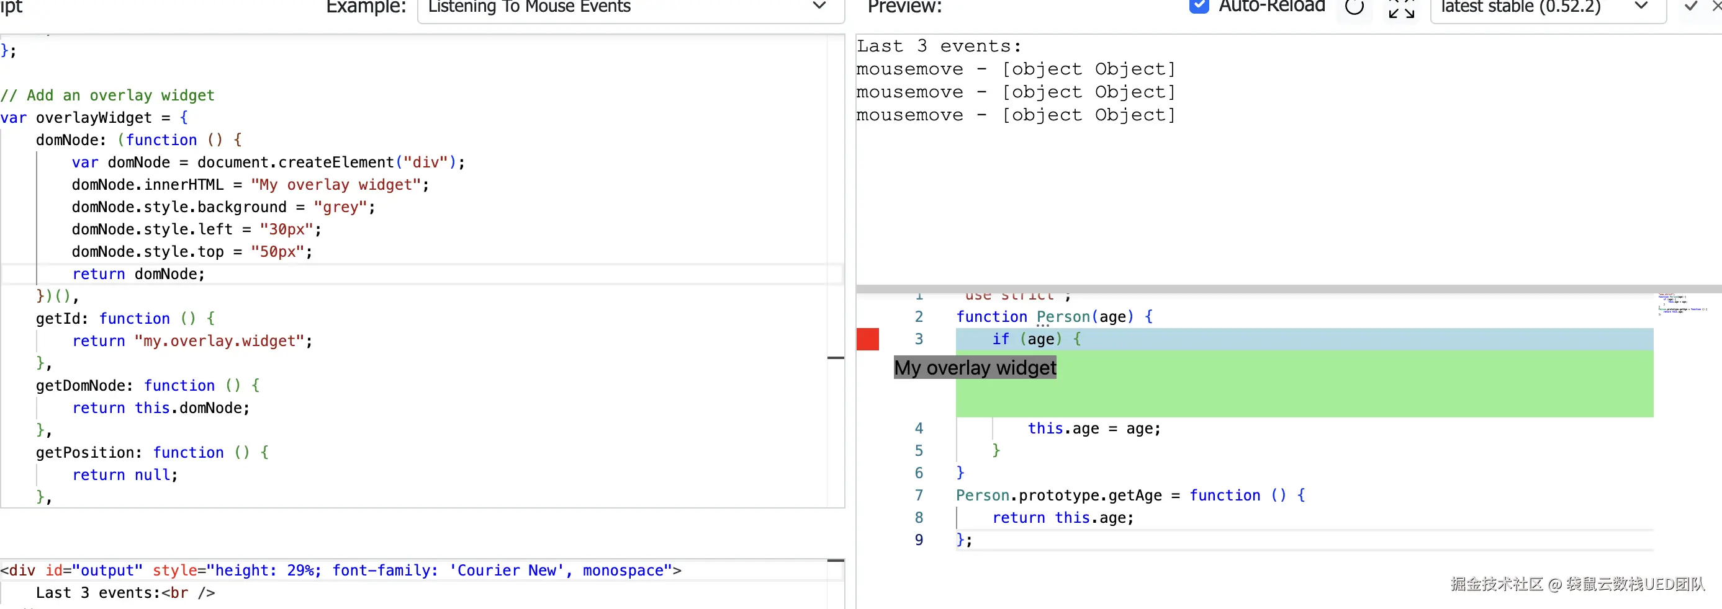Image resolution: width=1722 pixels, height=609 pixels.
Task: Click the checkmark icon right of version selector
Action: coord(1690,7)
